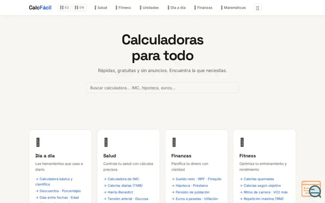Screen dimensions: 325x203
Task: Click the Finanzas card icon
Action: (x=174, y=143)
